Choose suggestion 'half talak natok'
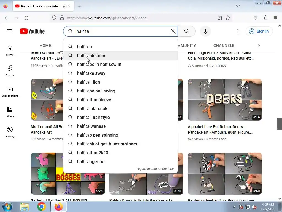The width and height of the screenshot is (282, 212). pyautogui.click(x=121, y=108)
